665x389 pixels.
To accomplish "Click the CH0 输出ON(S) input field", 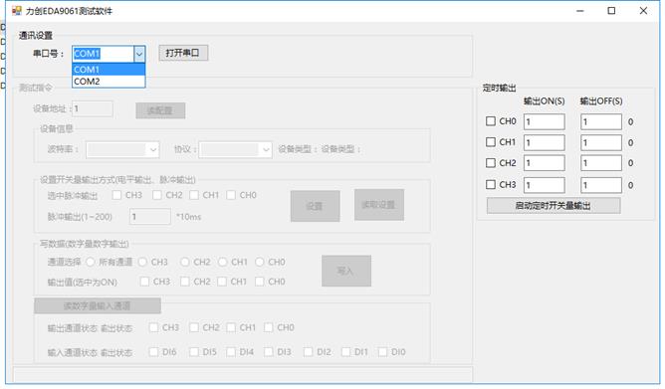I will click(545, 121).
